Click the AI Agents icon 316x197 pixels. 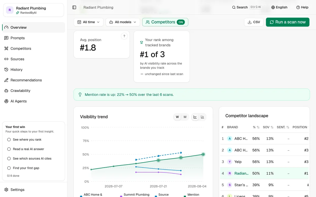6,101
